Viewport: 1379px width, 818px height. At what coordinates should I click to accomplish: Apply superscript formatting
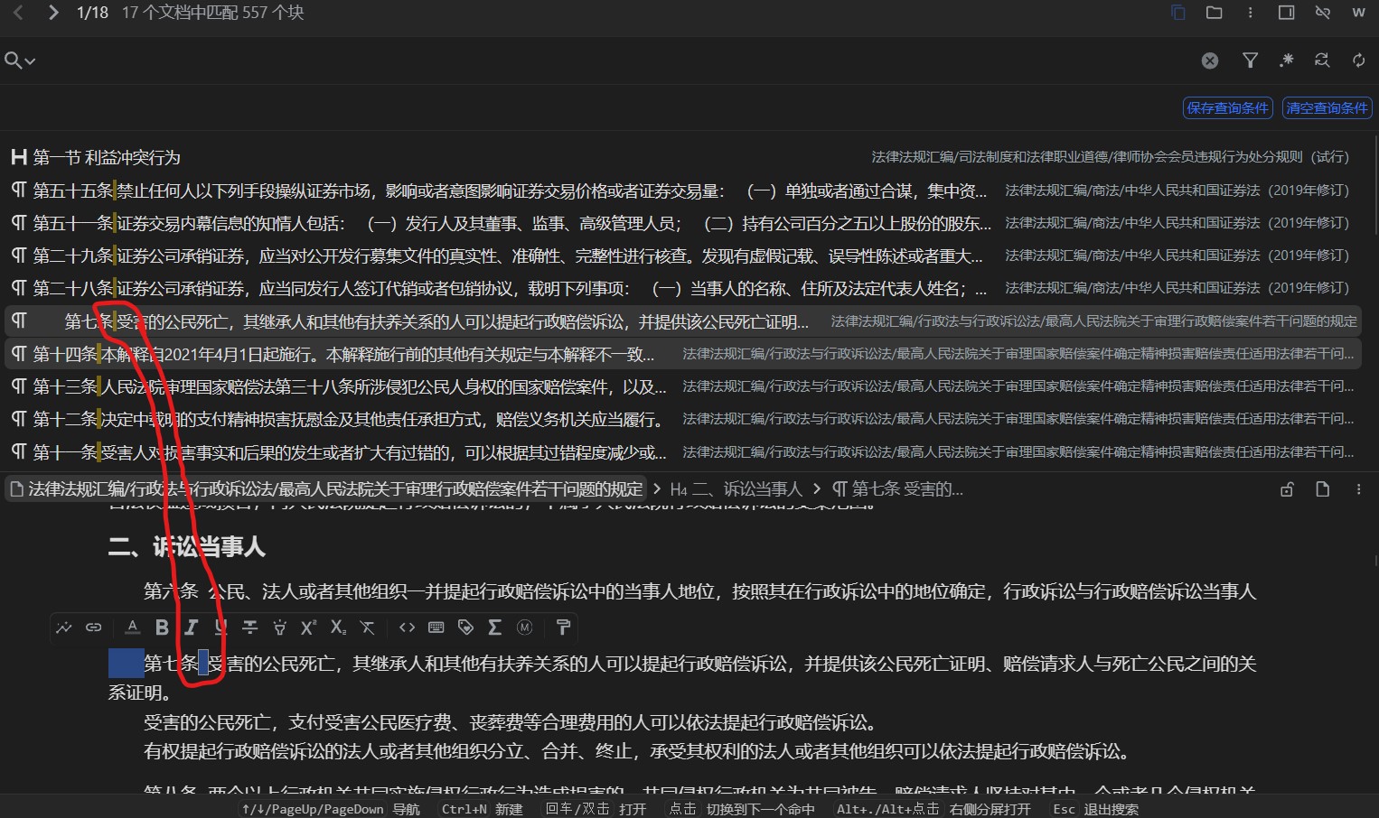click(x=309, y=627)
